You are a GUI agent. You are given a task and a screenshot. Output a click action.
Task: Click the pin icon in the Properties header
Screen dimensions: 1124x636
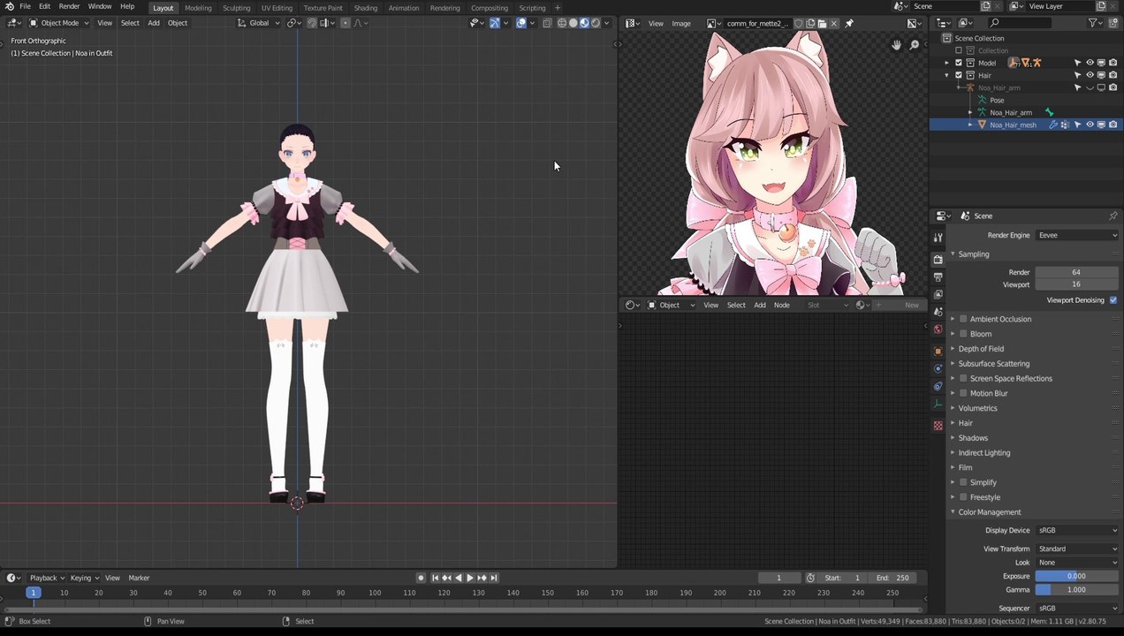pyautogui.click(x=1113, y=216)
